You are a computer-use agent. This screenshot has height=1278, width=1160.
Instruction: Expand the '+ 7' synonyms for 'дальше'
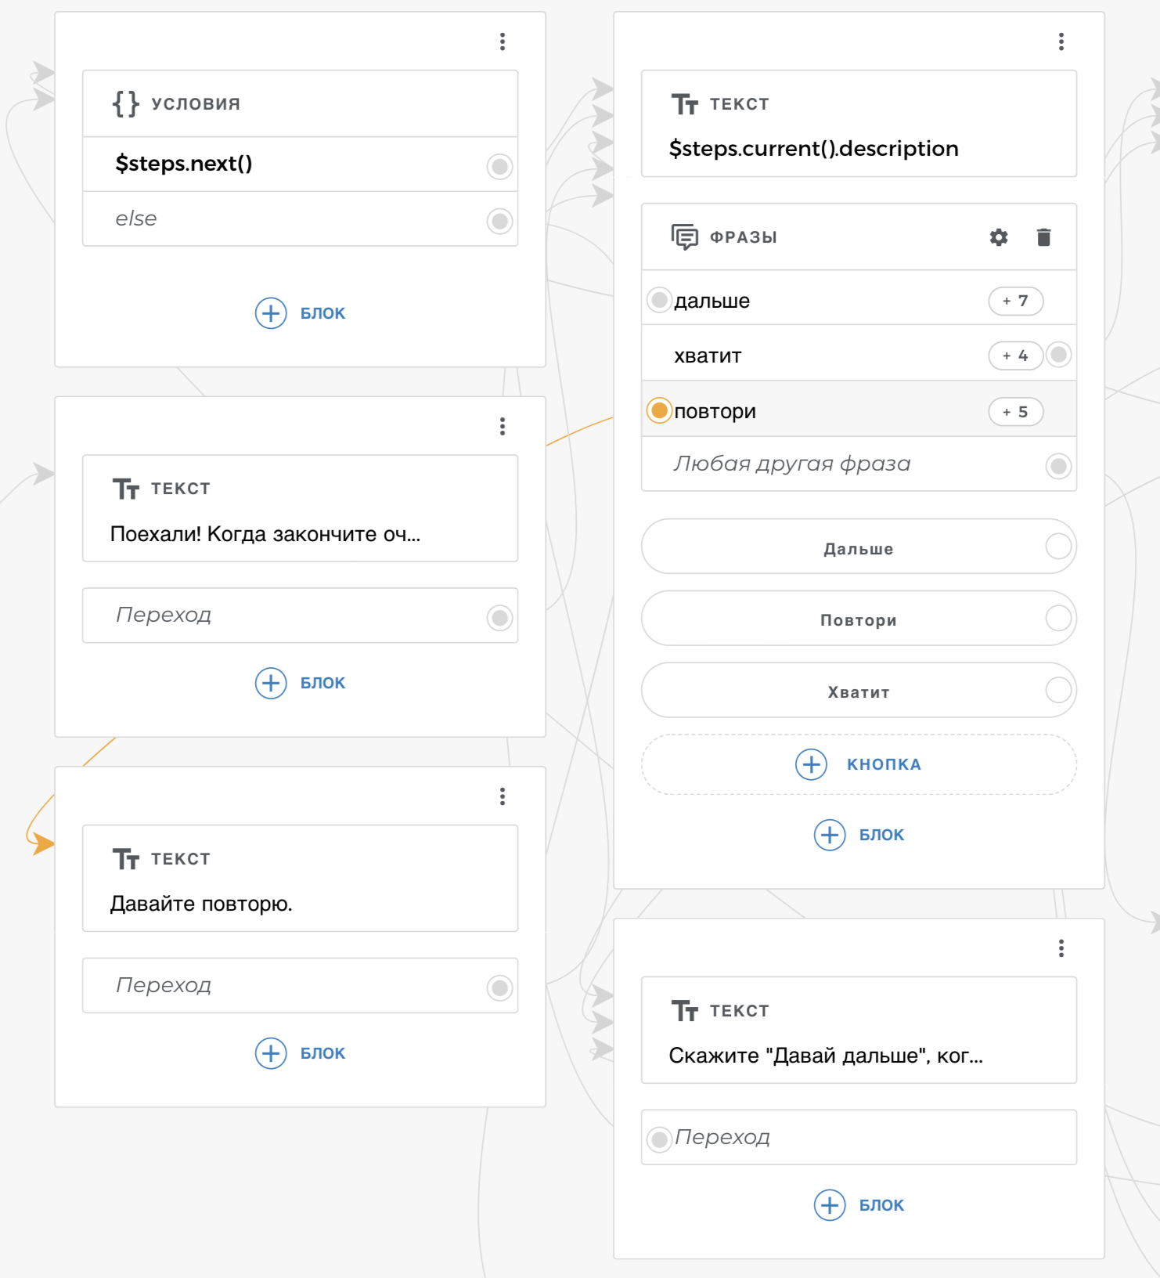pos(1015,301)
